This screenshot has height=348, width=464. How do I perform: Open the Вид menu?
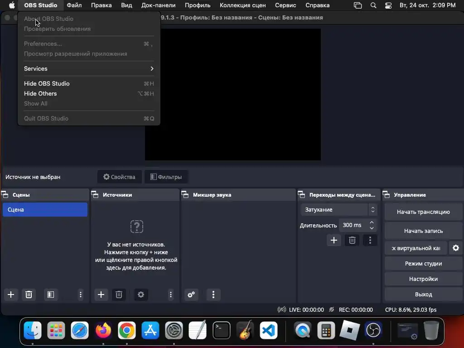click(127, 5)
